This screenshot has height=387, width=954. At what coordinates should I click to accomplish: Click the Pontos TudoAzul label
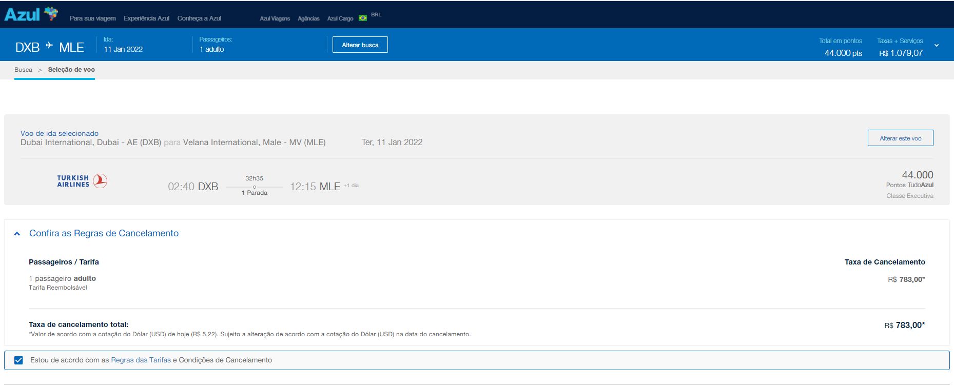pos(910,185)
